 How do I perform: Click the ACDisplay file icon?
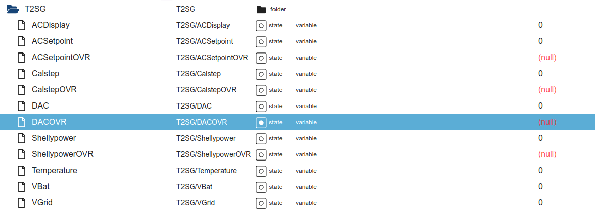22,25
